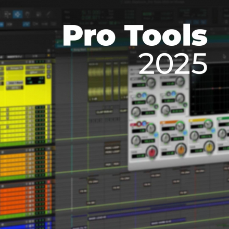Click the orange band header label
The height and width of the screenshot is (229, 229).
point(169,122)
